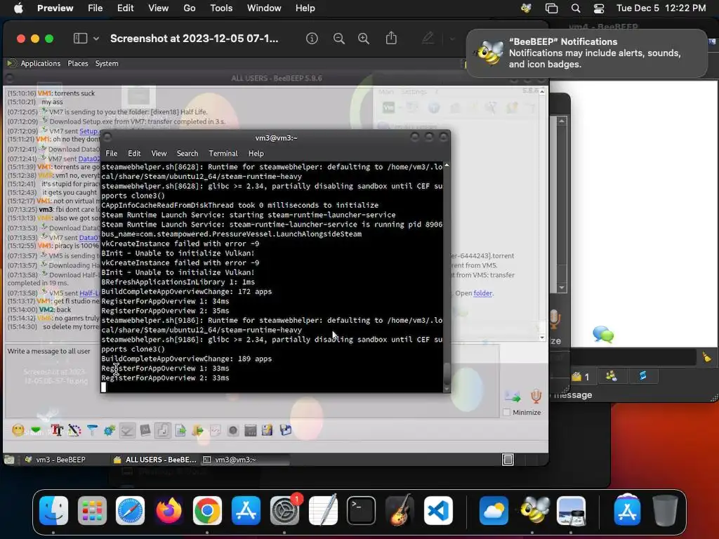Click the Open folder link in chat
Viewport: 719px width, 539px height.
[x=483, y=293]
